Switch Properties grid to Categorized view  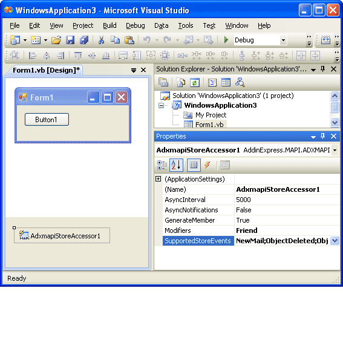pyautogui.click(x=162, y=165)
